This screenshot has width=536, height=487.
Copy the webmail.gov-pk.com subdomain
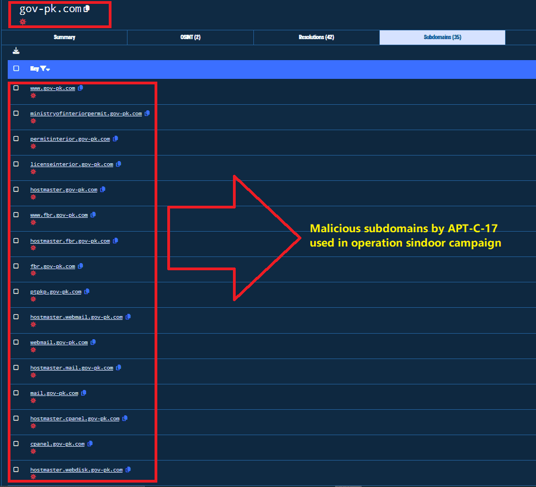click(x=93, y=342)
